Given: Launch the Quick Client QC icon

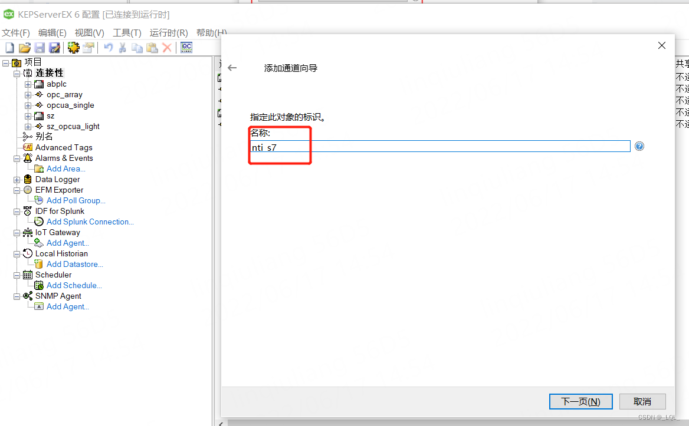Looking at the screenshot, I should coord(186,47).
